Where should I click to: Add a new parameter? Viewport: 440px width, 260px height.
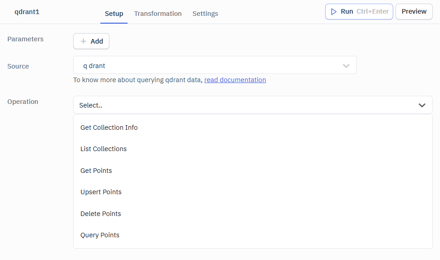click(91, 41)
